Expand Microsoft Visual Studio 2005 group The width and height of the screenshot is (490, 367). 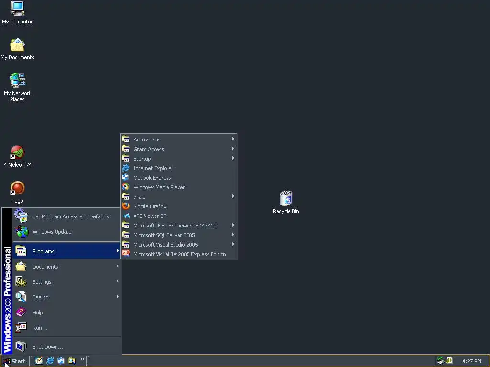[178, 245]
